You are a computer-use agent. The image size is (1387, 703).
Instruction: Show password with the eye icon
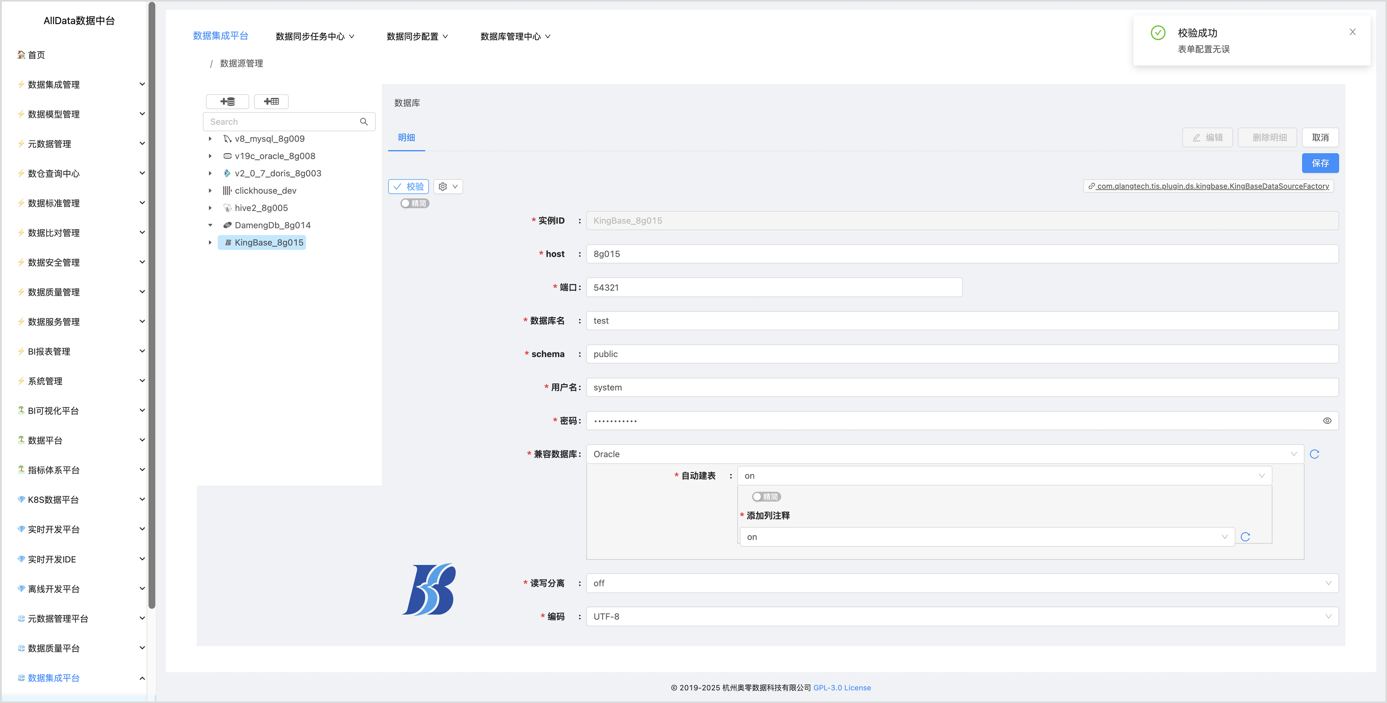click(x=1327, y=421)
